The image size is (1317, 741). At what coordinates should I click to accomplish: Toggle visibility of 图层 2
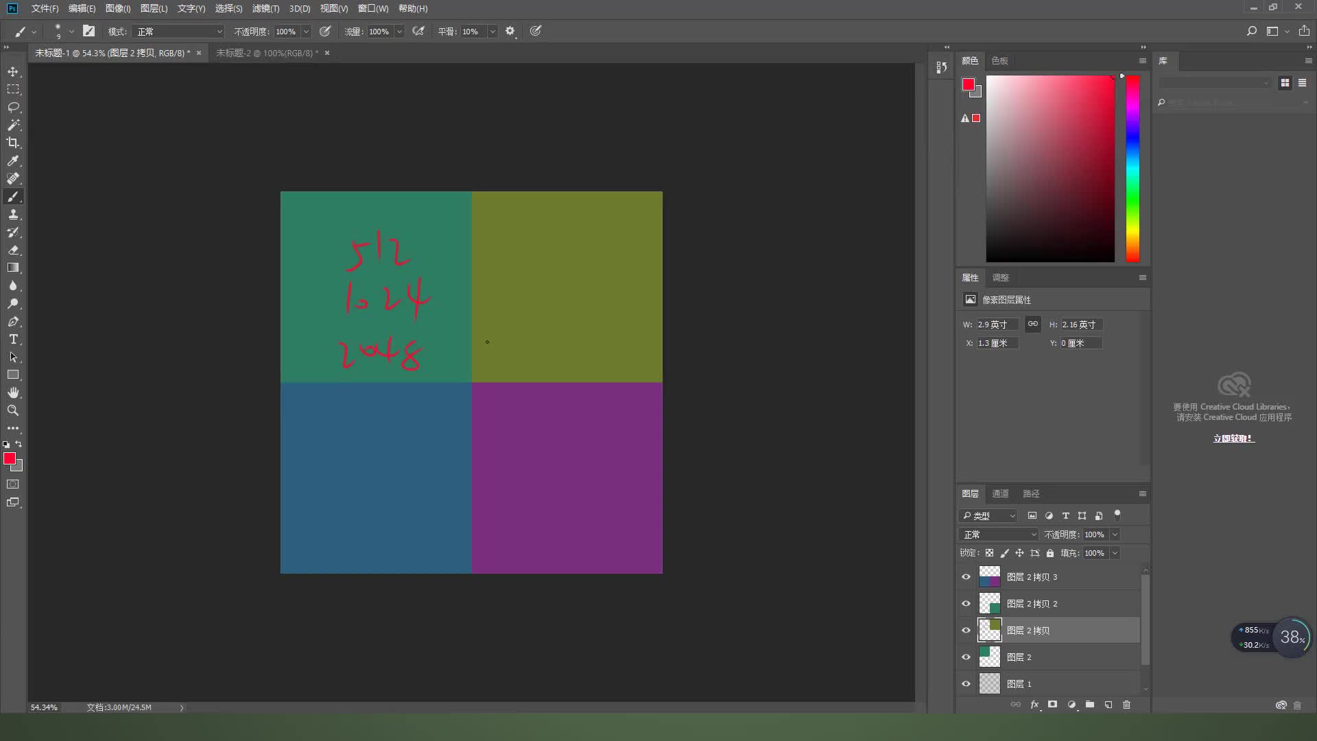(x=966, y=657)
